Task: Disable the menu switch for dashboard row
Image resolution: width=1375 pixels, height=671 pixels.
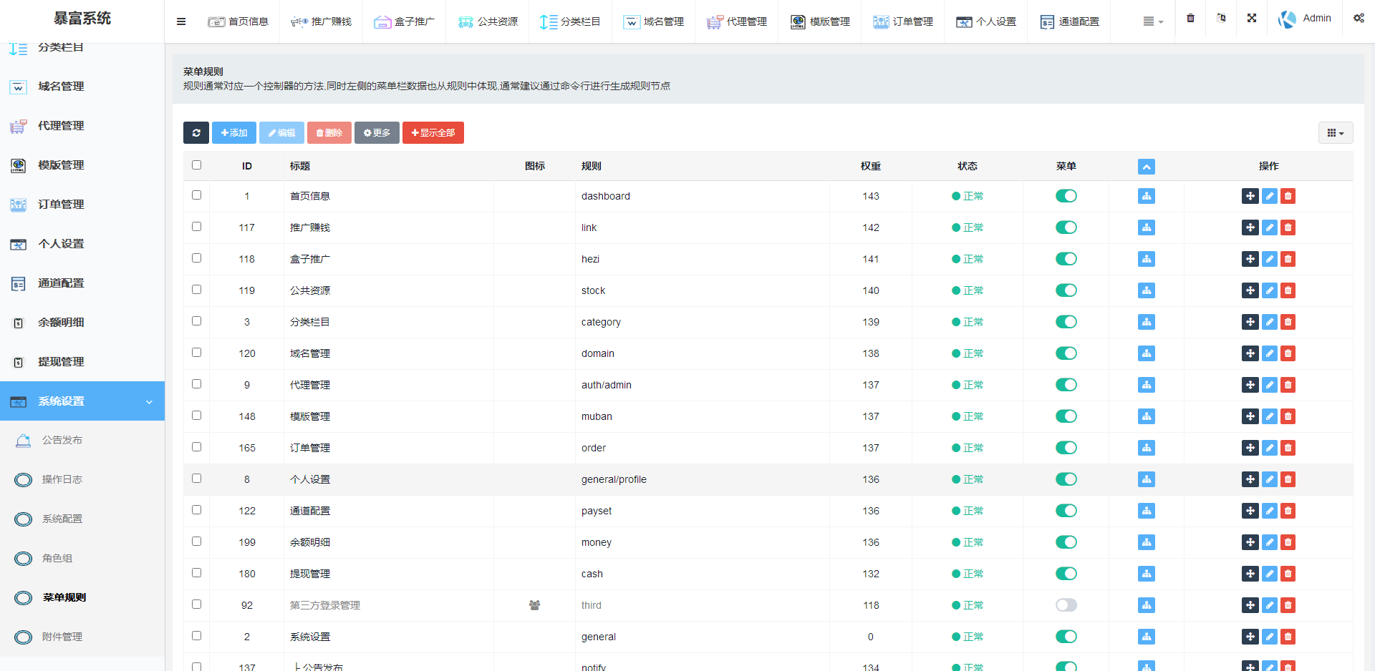Action: click(1066, 196)
